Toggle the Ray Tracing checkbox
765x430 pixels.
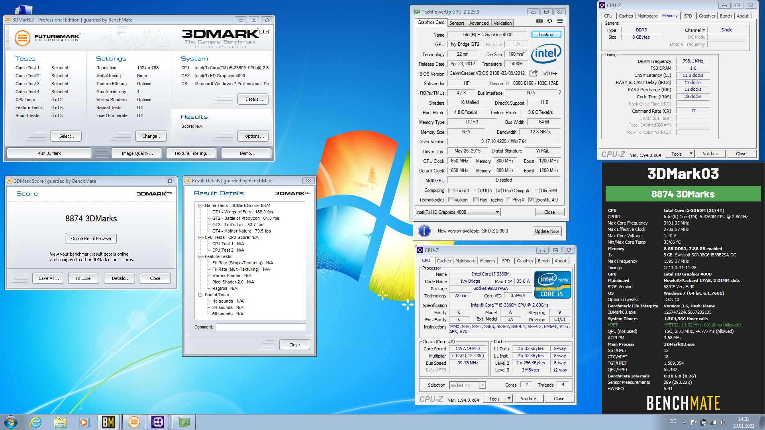(x=476, y=200)
